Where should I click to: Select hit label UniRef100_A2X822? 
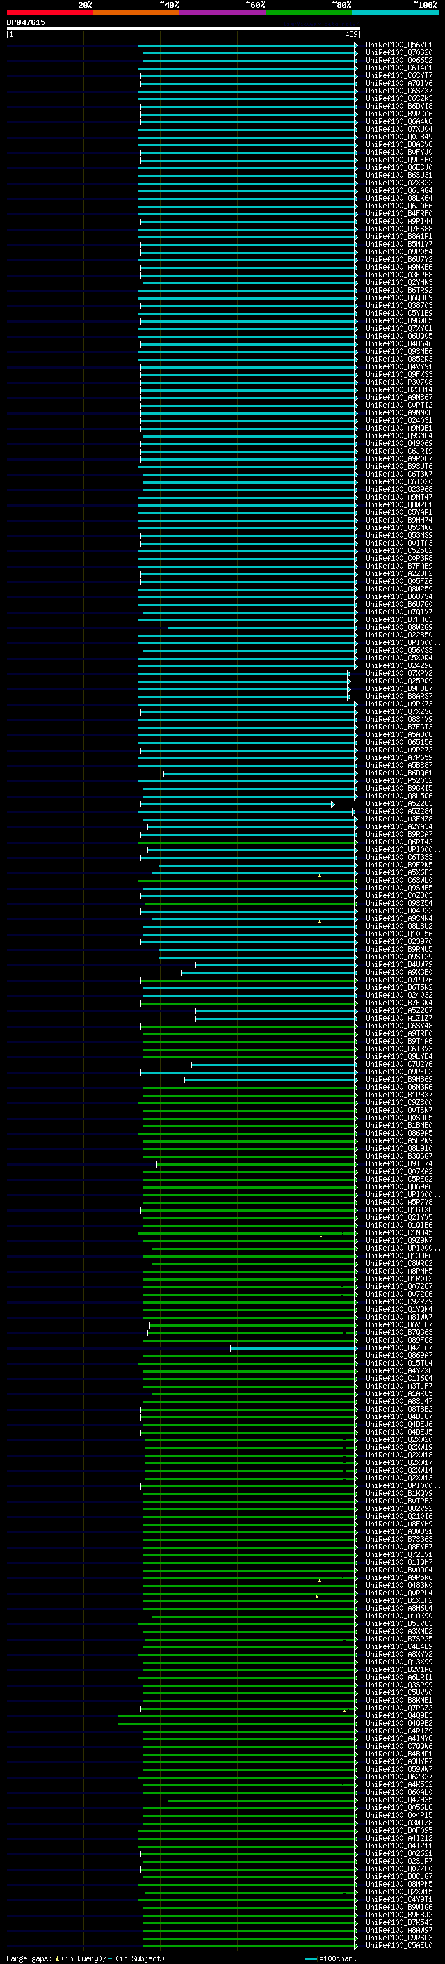point(398,183)
